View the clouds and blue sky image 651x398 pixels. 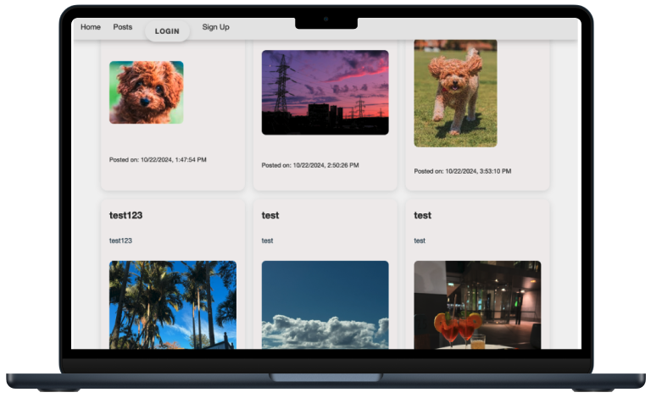coord(325,305)
